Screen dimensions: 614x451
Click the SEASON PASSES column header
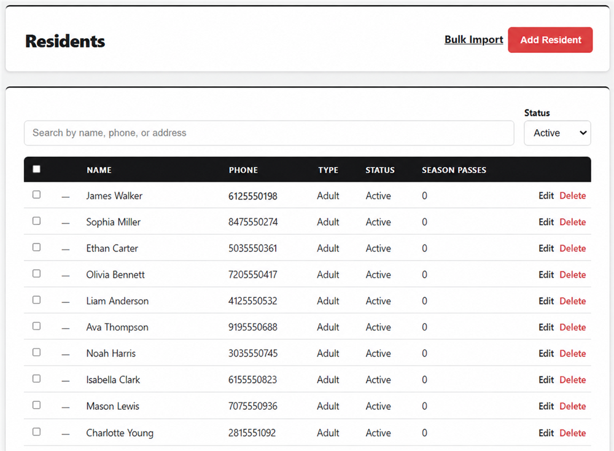pyautogui.click(x=454, y=170)
